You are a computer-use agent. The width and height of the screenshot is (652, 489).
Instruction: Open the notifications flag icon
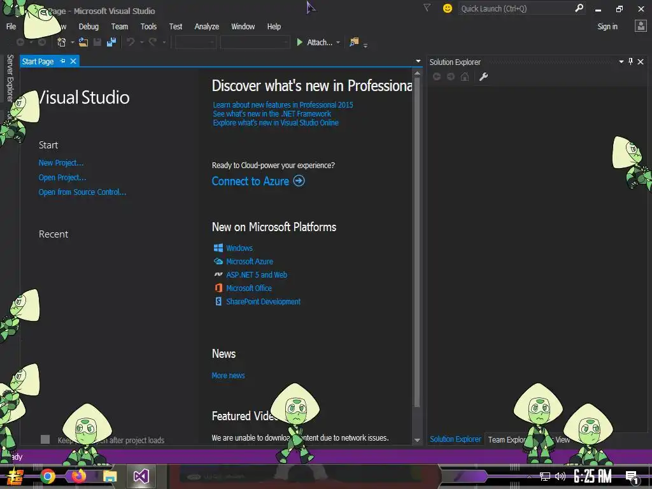(x=427, y=8)
